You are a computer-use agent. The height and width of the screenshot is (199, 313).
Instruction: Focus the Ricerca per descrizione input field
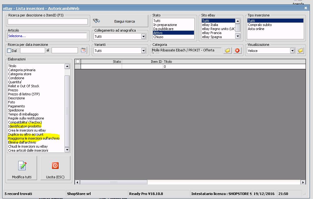coord(48,21)
